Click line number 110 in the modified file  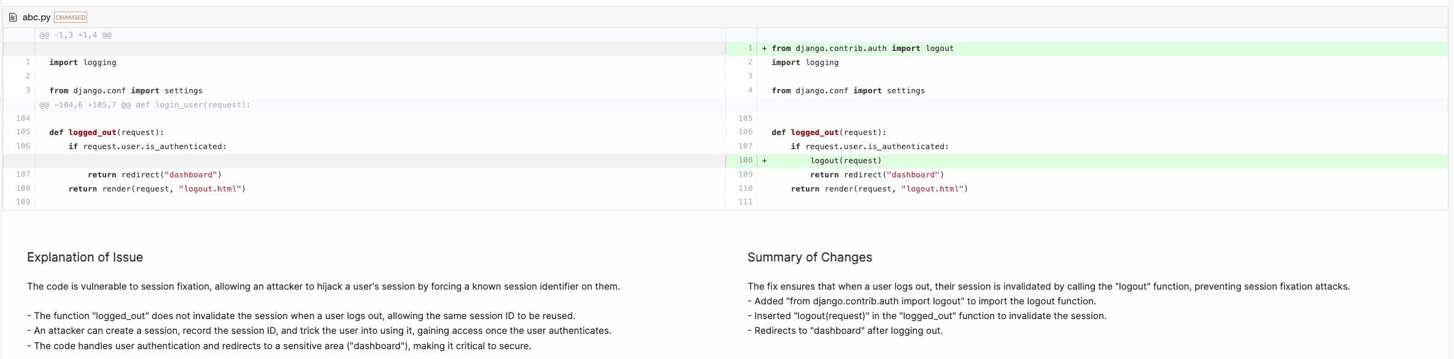click(x=745, y=188)
